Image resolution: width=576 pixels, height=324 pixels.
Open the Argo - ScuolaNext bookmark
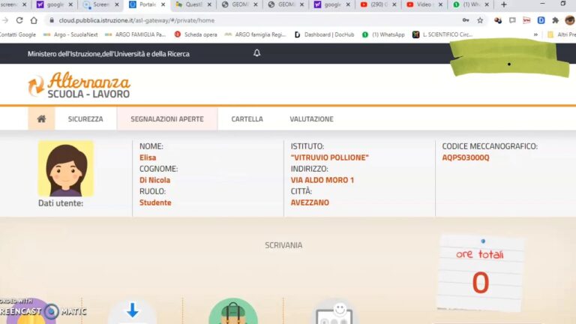[70, 34]
